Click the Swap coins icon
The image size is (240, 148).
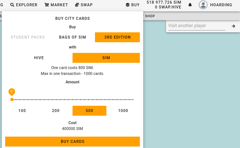point(77,5)
